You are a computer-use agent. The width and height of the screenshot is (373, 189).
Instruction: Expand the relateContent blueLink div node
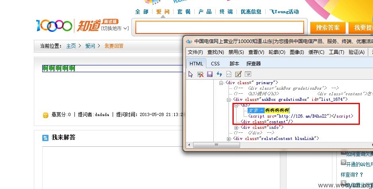click(x=228, y=139)
